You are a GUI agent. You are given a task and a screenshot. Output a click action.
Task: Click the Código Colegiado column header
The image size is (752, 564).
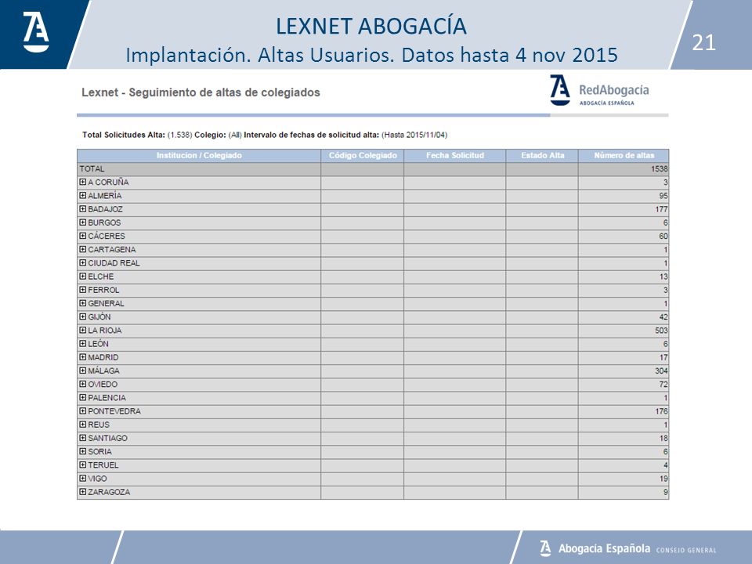363,155
